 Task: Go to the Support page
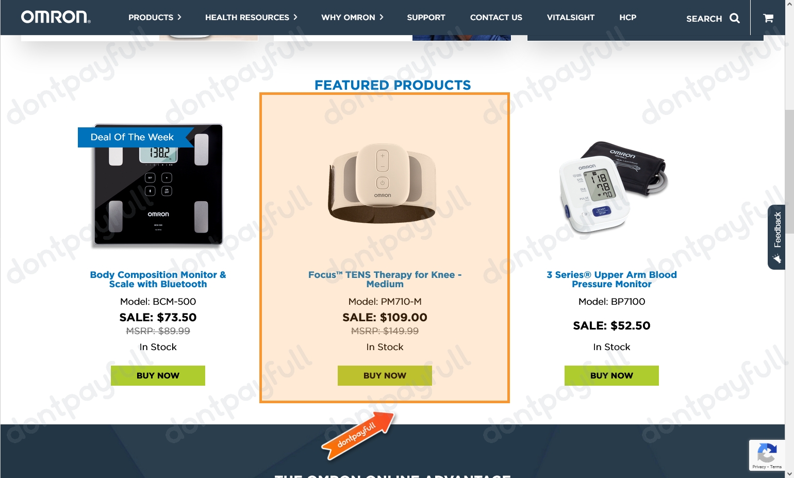coord(426,18)
